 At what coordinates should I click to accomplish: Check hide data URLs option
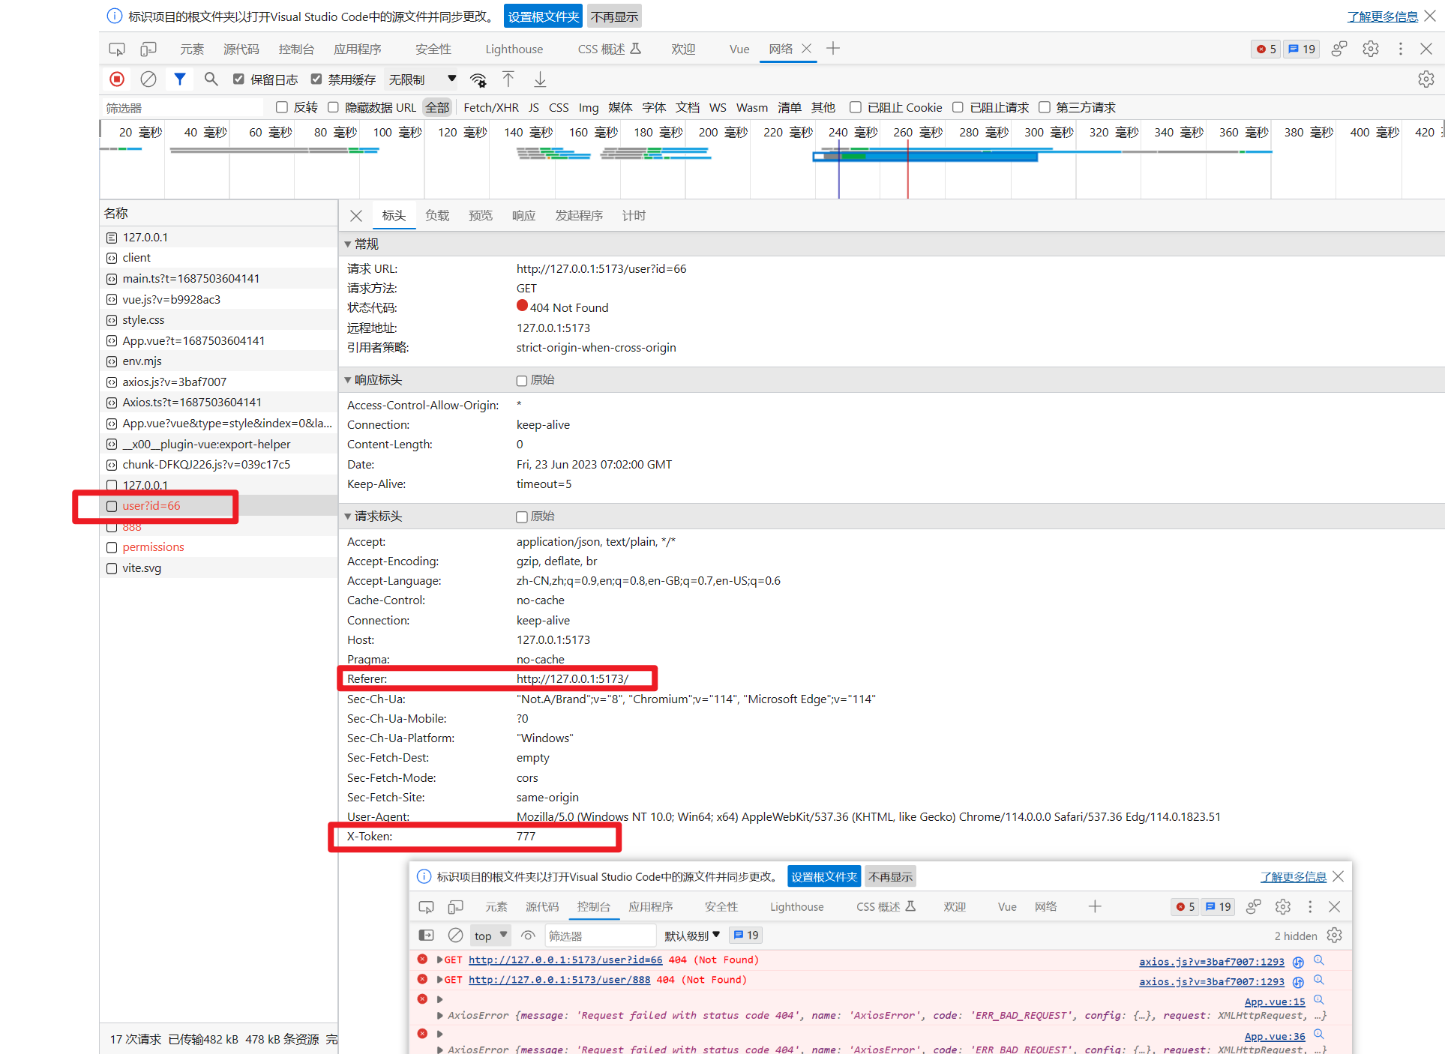[333, 107]
